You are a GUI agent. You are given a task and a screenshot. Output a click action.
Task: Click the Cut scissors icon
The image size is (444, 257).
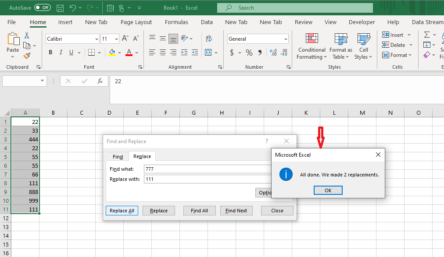[x=27, y=35]
